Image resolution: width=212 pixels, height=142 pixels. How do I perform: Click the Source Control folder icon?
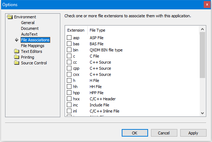[x=17, y=63]
